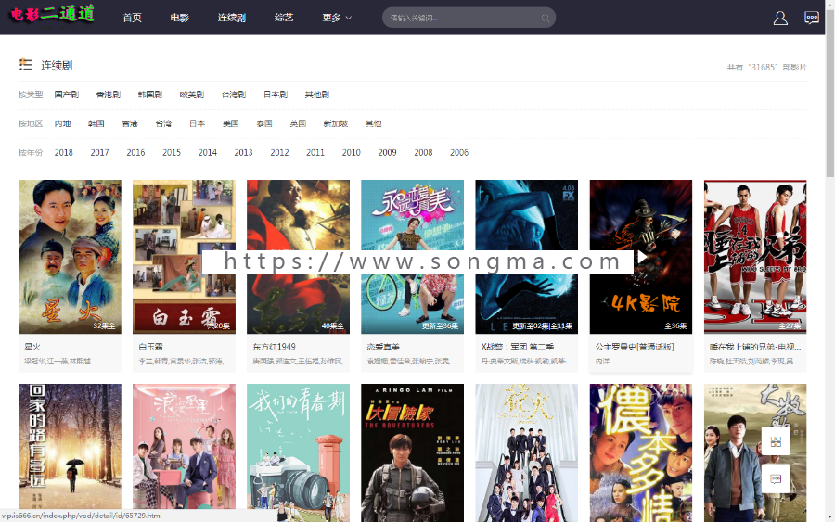Filter by year 2010
835x522 pixels.
point(351,152)
